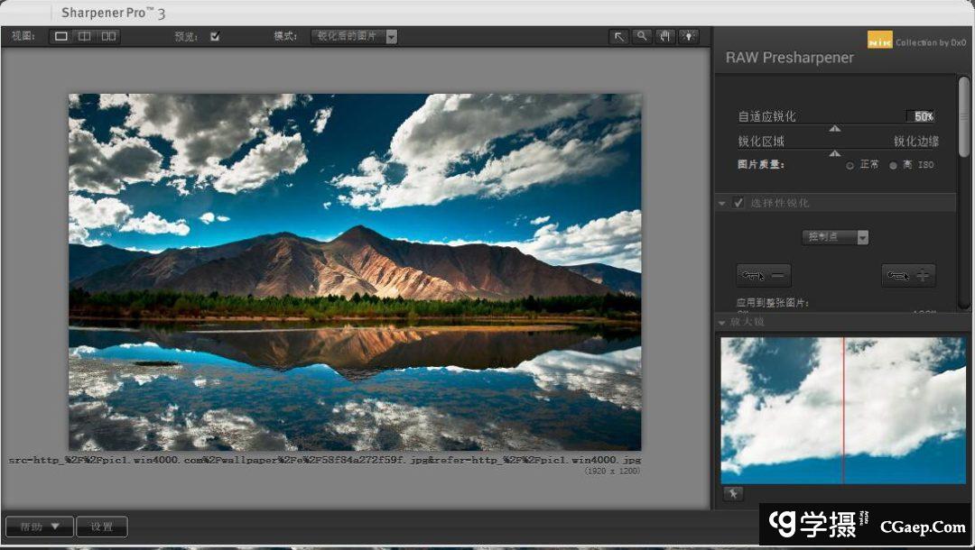Switch to split preview view
The image size is (975, 550).
84,37
